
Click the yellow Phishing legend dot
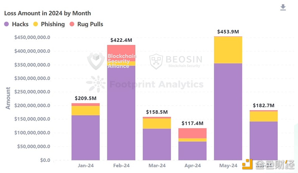[35, 24]
